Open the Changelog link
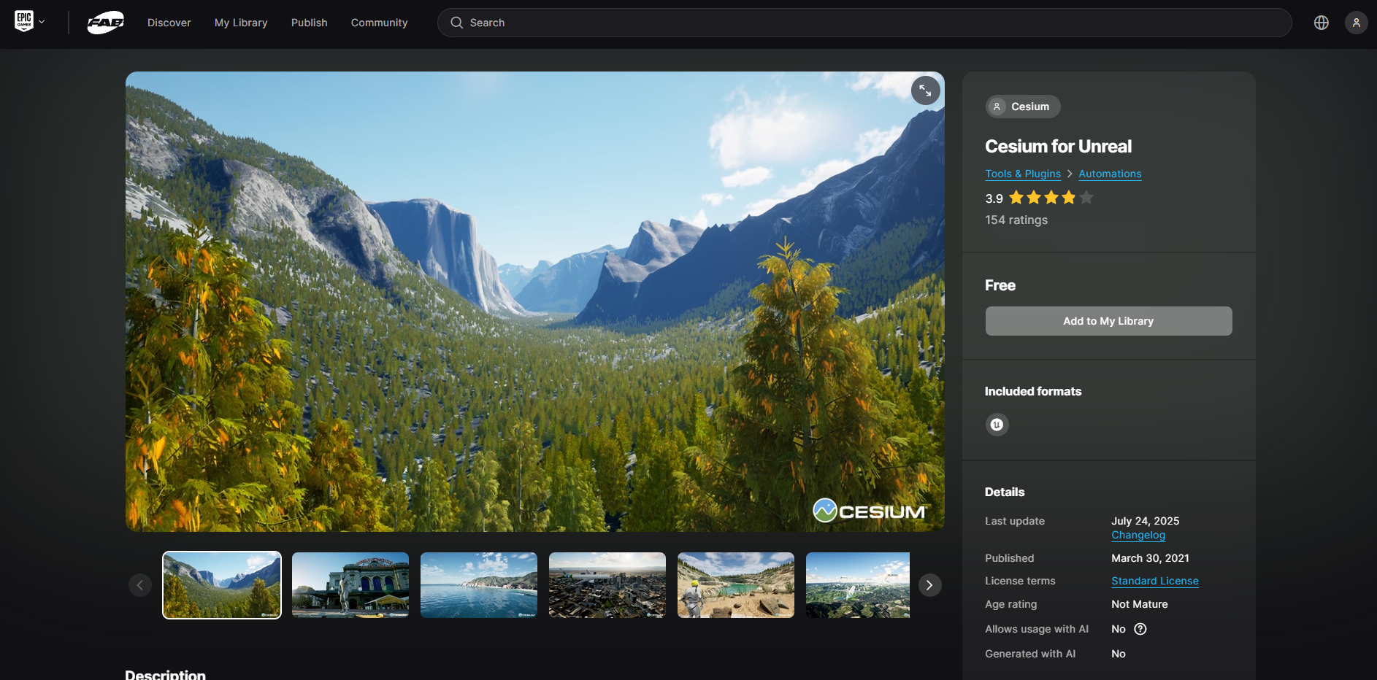The height and width of the screenshot is (680, 1377). [x=1138, y=535]
